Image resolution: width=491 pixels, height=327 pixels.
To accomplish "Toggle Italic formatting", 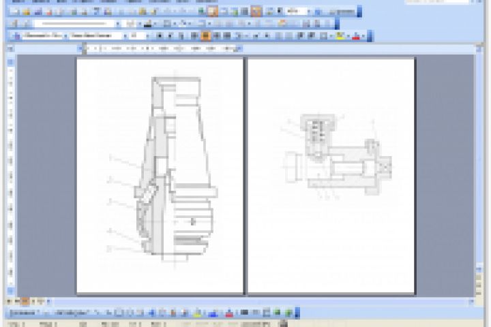I will pyautogui.click(x=170, y=35).
